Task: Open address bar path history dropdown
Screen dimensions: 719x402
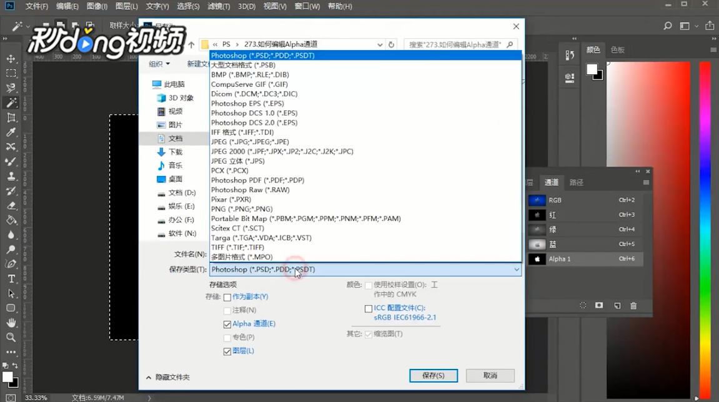Action: click(x=380, y=44)
